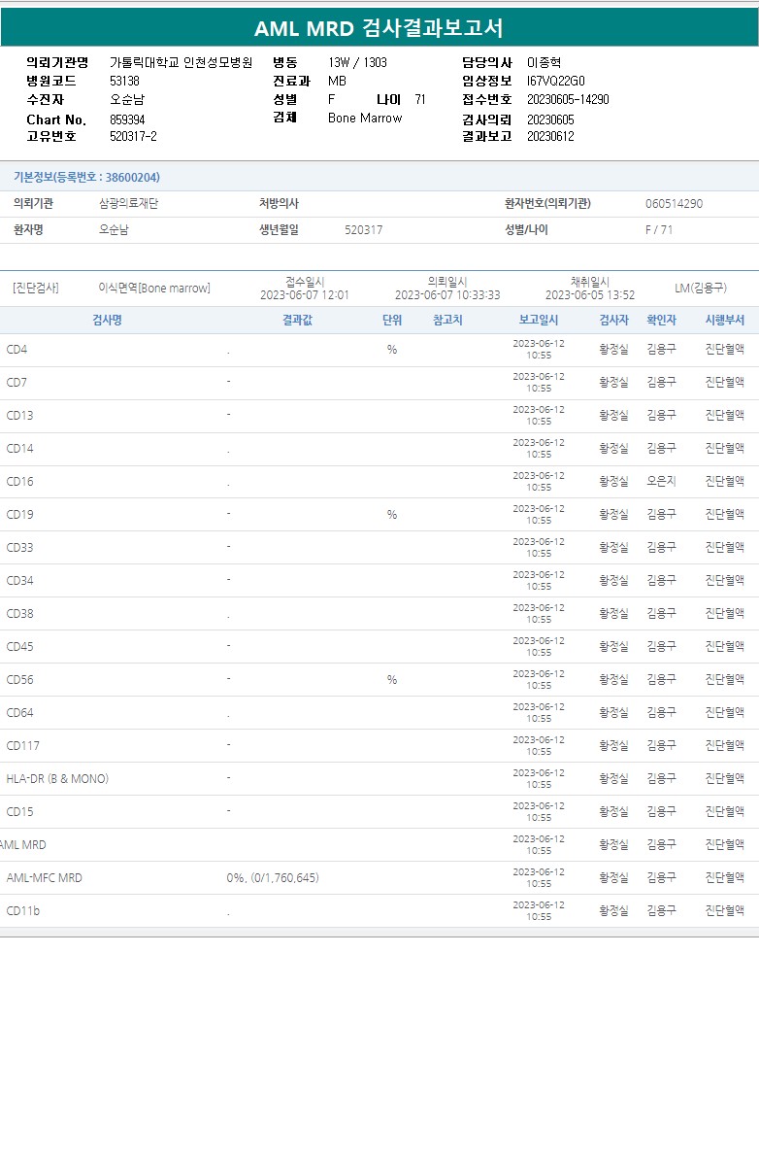Click collection time '2023-06-05 13:52'

pyautogui.click(x=590, y=295)
